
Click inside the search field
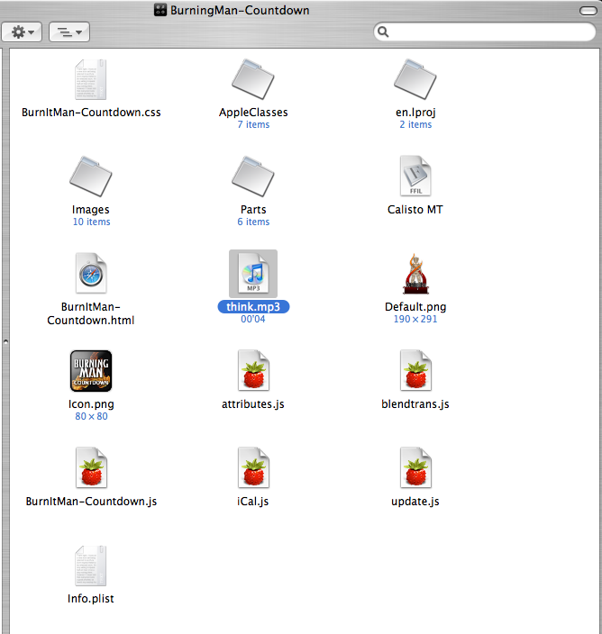point(485,32)
